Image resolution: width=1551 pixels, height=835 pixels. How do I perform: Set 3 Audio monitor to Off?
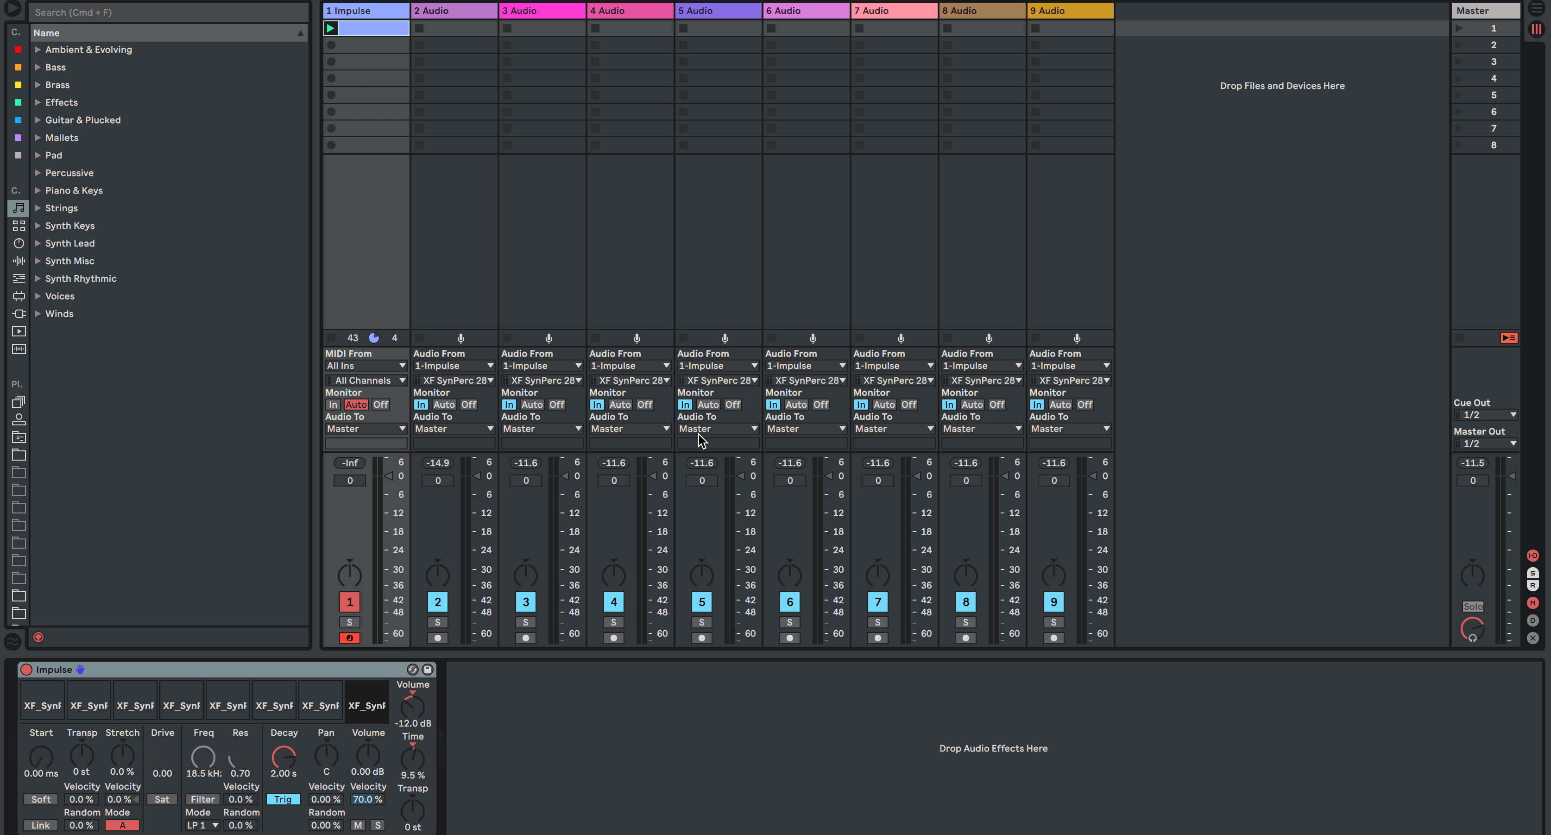click(x=556, y=405)
